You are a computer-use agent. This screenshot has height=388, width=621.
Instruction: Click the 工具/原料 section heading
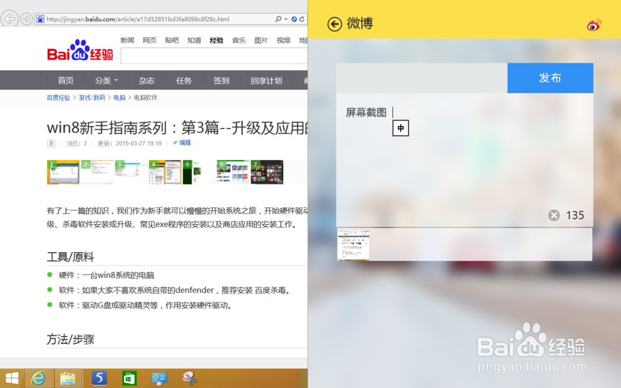pyautogui.click(x=71, y=258)
